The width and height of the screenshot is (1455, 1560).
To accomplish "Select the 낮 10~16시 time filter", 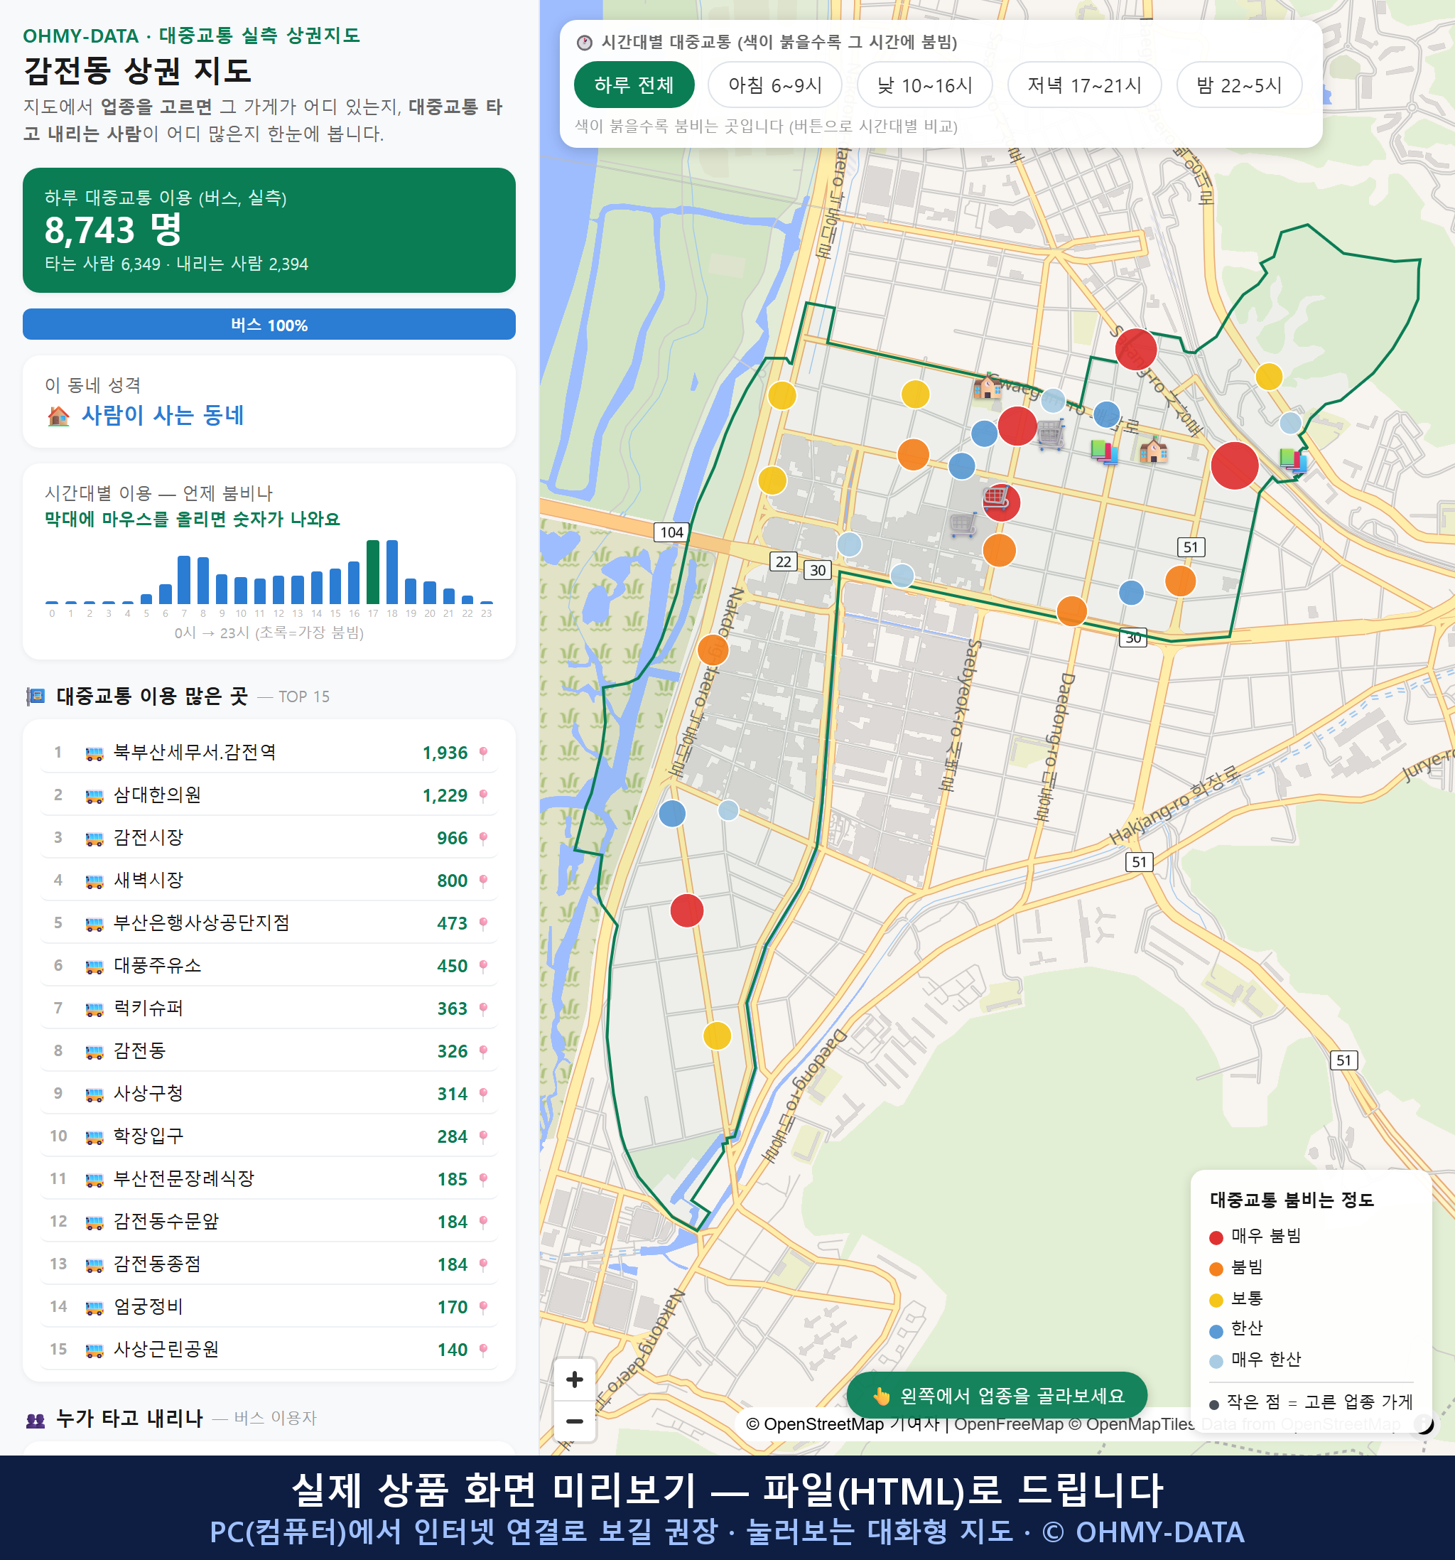I will (925, 85).
